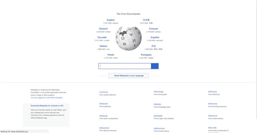Viewport: 257px width, 133px height.
Task: Click 'Waiting for www.wikipedia.org...' status bar text
Action: [x=15, y=131]
